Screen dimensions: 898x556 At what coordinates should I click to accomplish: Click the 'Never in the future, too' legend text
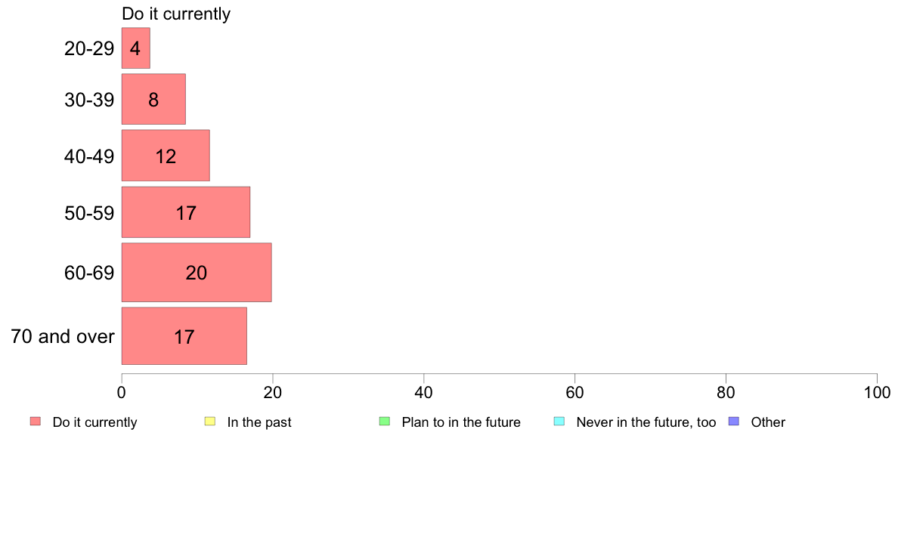click(x=646, y=422)
